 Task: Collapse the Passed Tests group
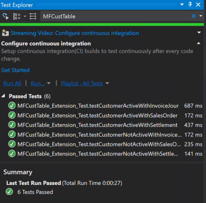[x=3, y=96]
